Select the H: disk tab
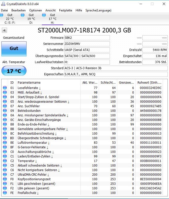This screenshot has width=169, height=199. pos(52,19)
